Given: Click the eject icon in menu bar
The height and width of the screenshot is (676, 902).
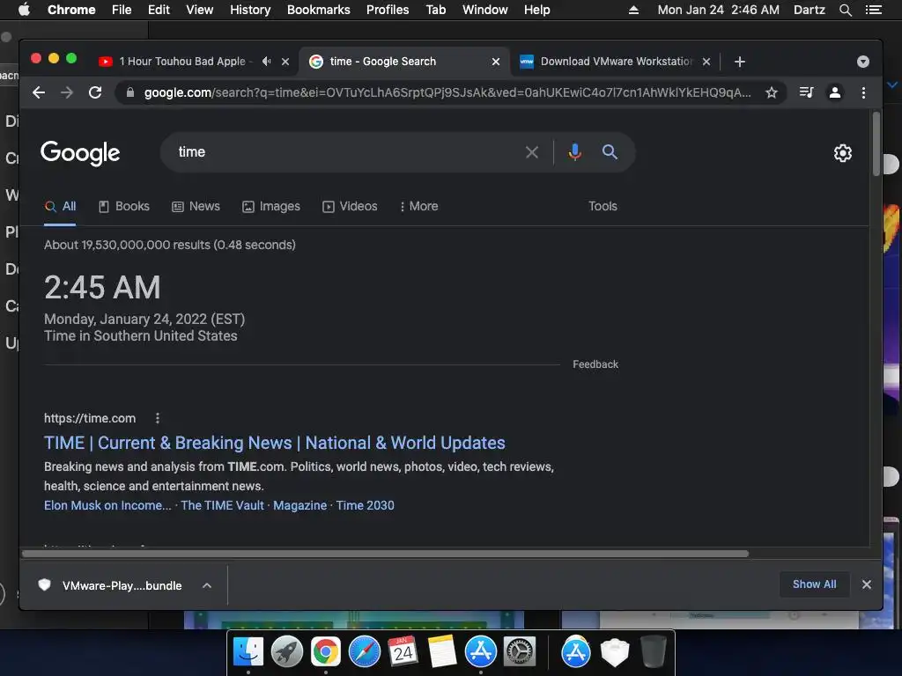Looking at the screenshot, I should [633, 10].
